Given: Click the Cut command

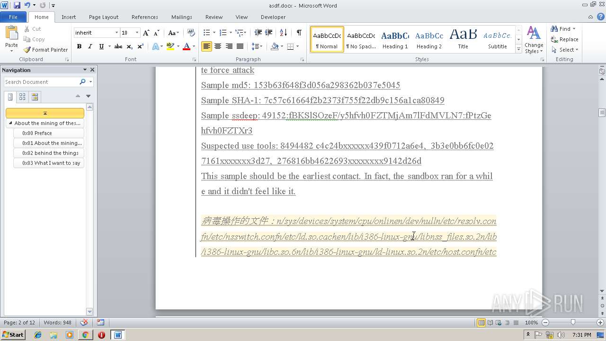Looking at the screenshot, I should pos(32,29).
